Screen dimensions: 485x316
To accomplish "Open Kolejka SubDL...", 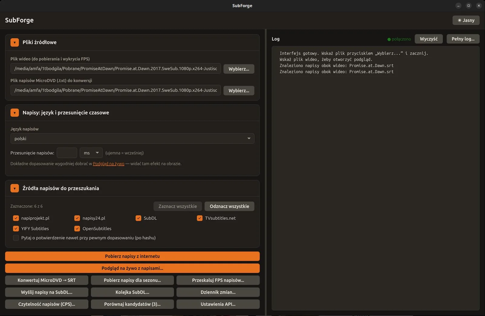I will coord(132,292).
